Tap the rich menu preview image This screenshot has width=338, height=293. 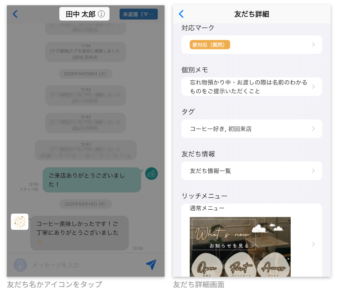click(x=240, y=247)
